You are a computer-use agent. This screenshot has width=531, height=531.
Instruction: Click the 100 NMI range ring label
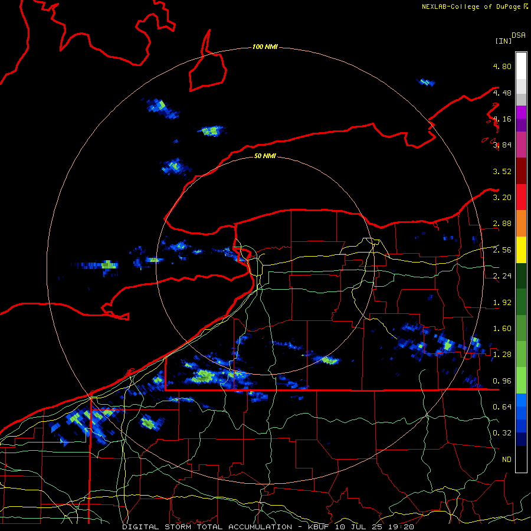coord(265,47)
